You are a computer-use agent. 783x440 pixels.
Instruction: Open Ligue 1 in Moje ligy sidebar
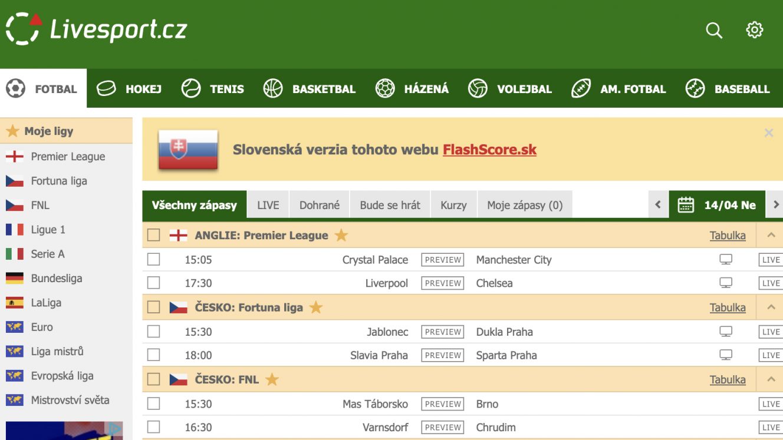click(48, 230)
